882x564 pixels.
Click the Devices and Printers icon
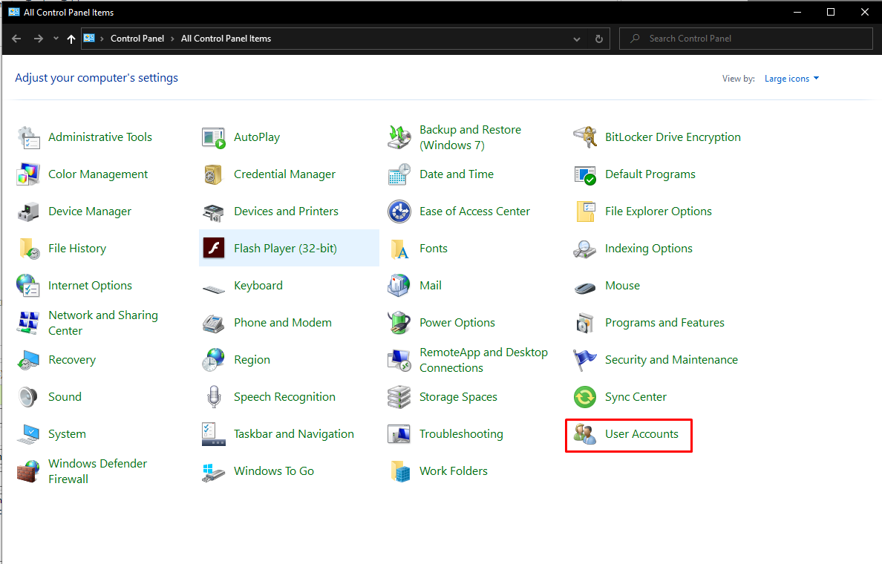tap(214, 212)
